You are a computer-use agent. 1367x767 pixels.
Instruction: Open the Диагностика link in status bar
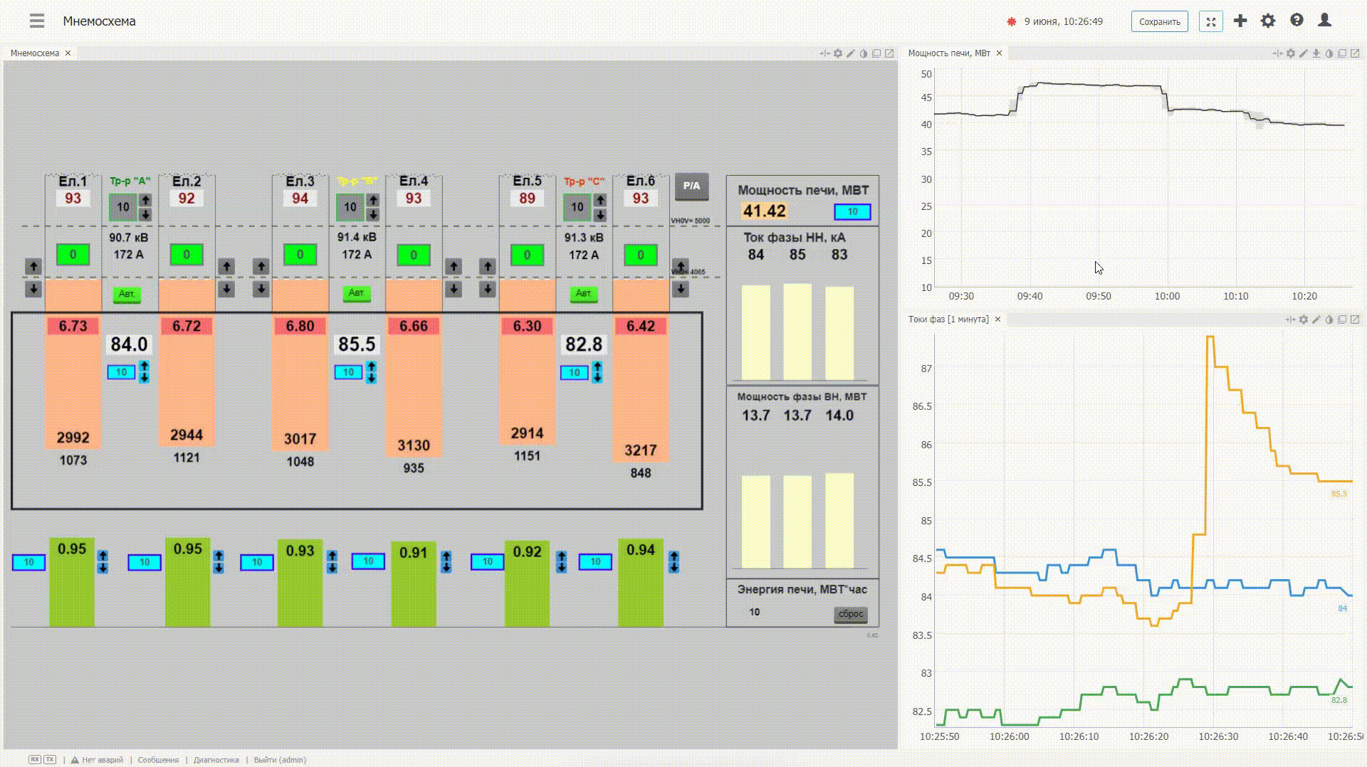216,760
